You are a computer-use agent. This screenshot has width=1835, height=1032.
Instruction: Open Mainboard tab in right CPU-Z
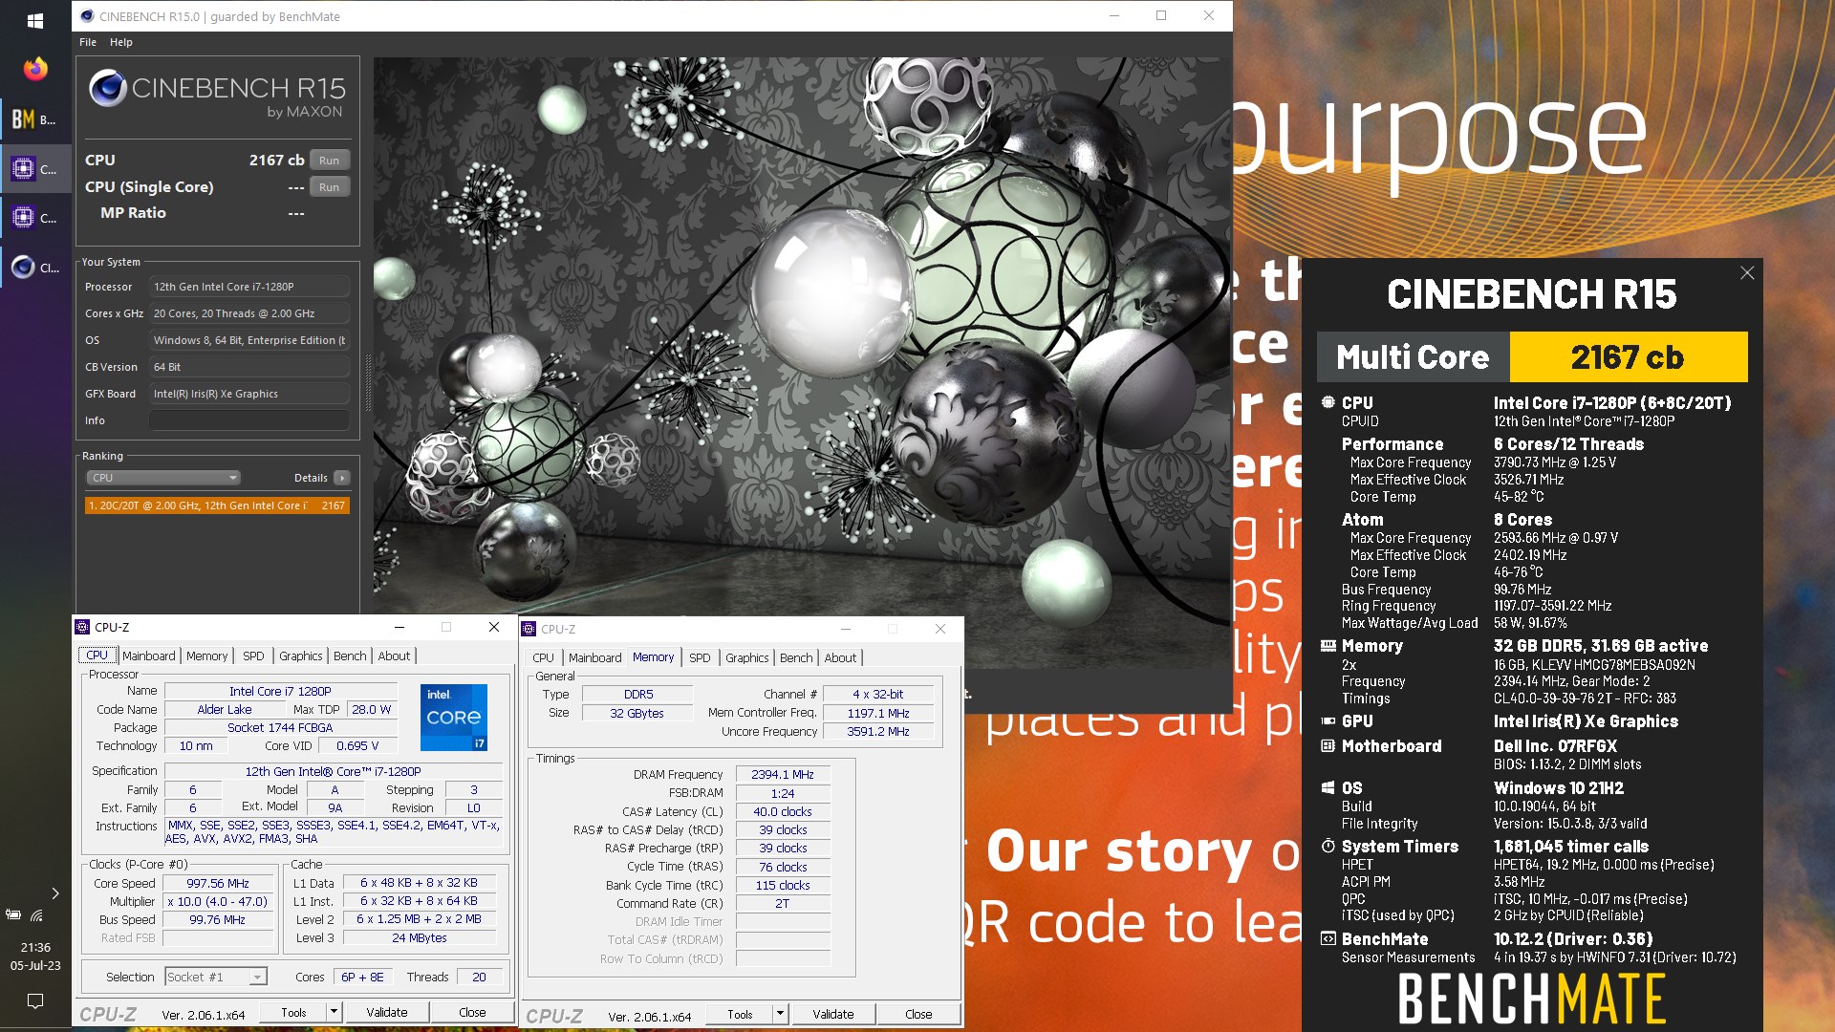tap(594, 657)
